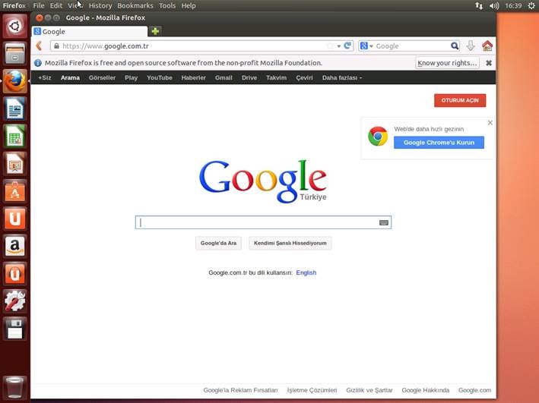Screen dimensions: 539x403
Task: Open the Help menu
Action: 189,5
